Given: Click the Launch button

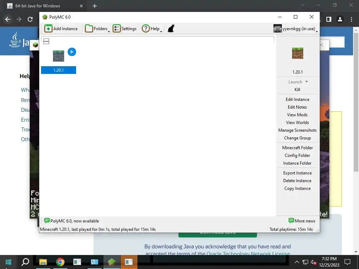Looking at the screenshot, I should [295, 82].
